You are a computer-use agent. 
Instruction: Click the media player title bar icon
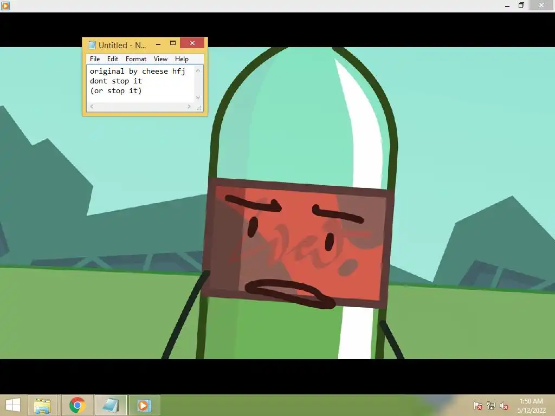[x=5, y=5]
